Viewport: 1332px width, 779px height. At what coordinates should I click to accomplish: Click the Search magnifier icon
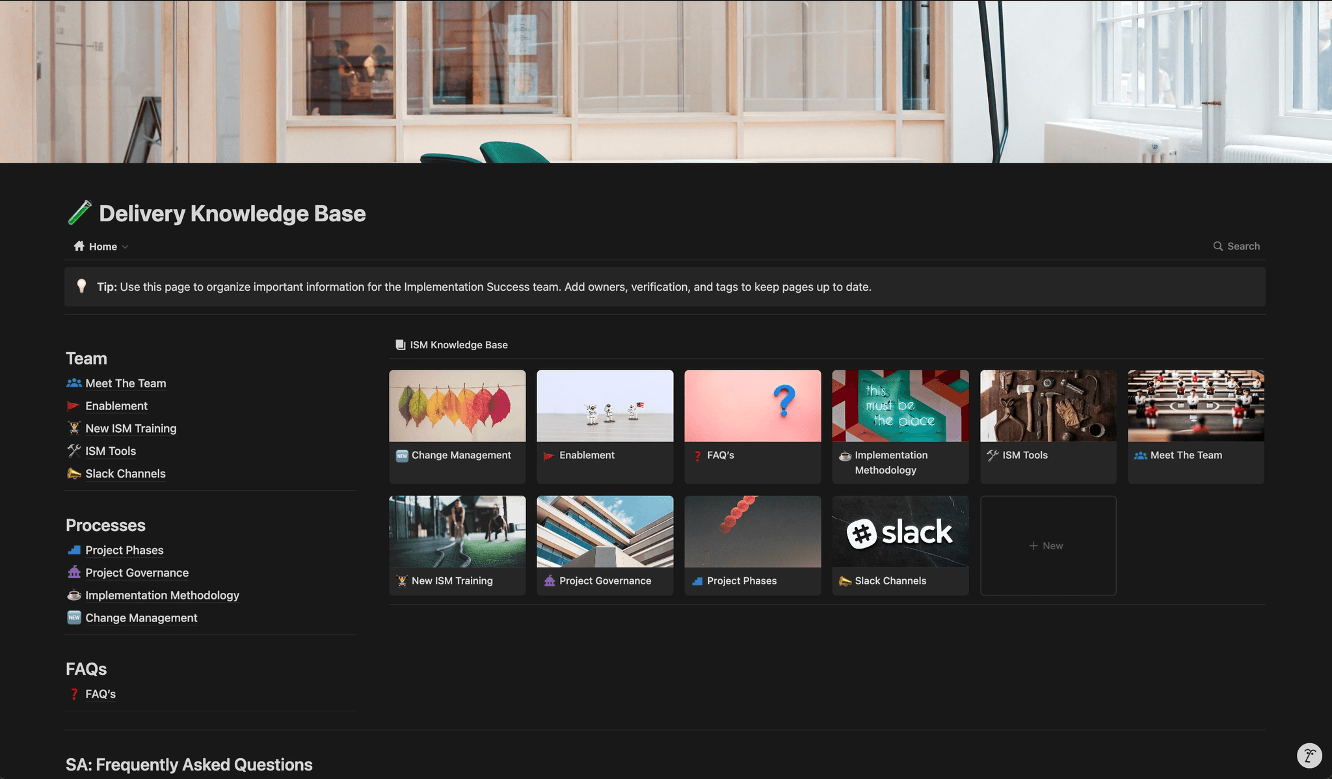coord(1218,246)
